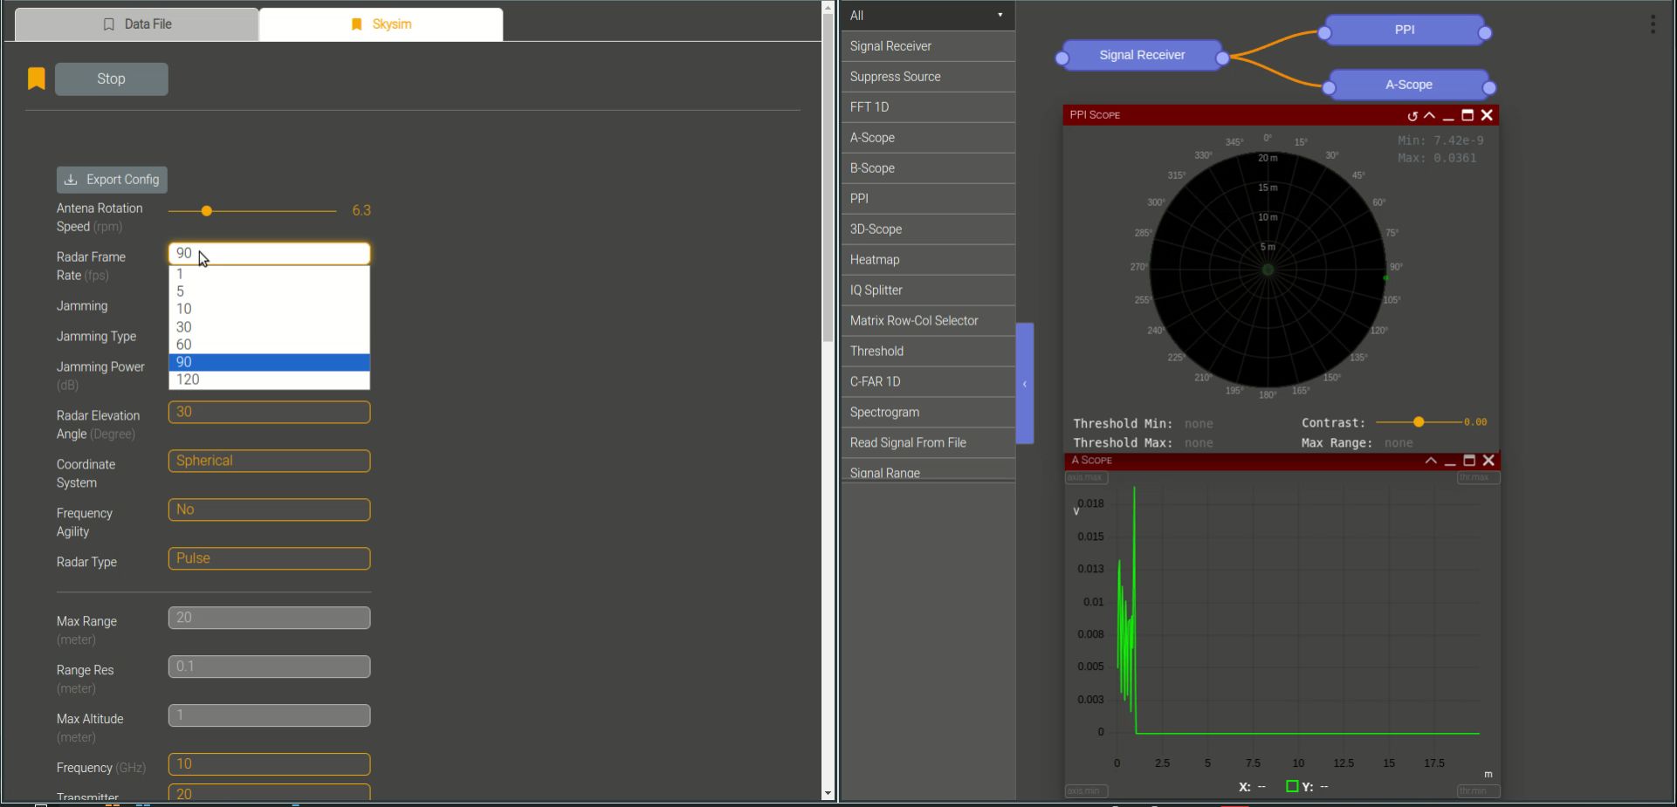Select the Skysim tab

coord(381,24)
